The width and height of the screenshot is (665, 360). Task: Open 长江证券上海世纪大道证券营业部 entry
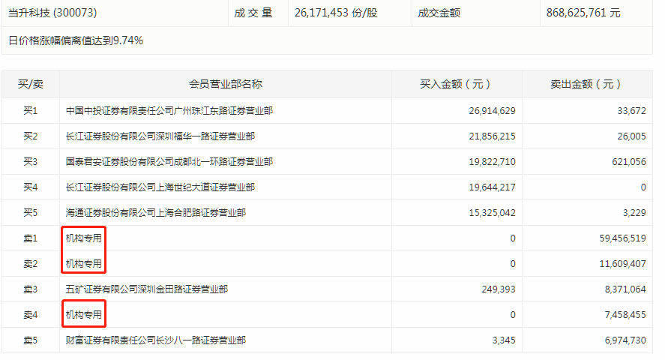[160, 187]
